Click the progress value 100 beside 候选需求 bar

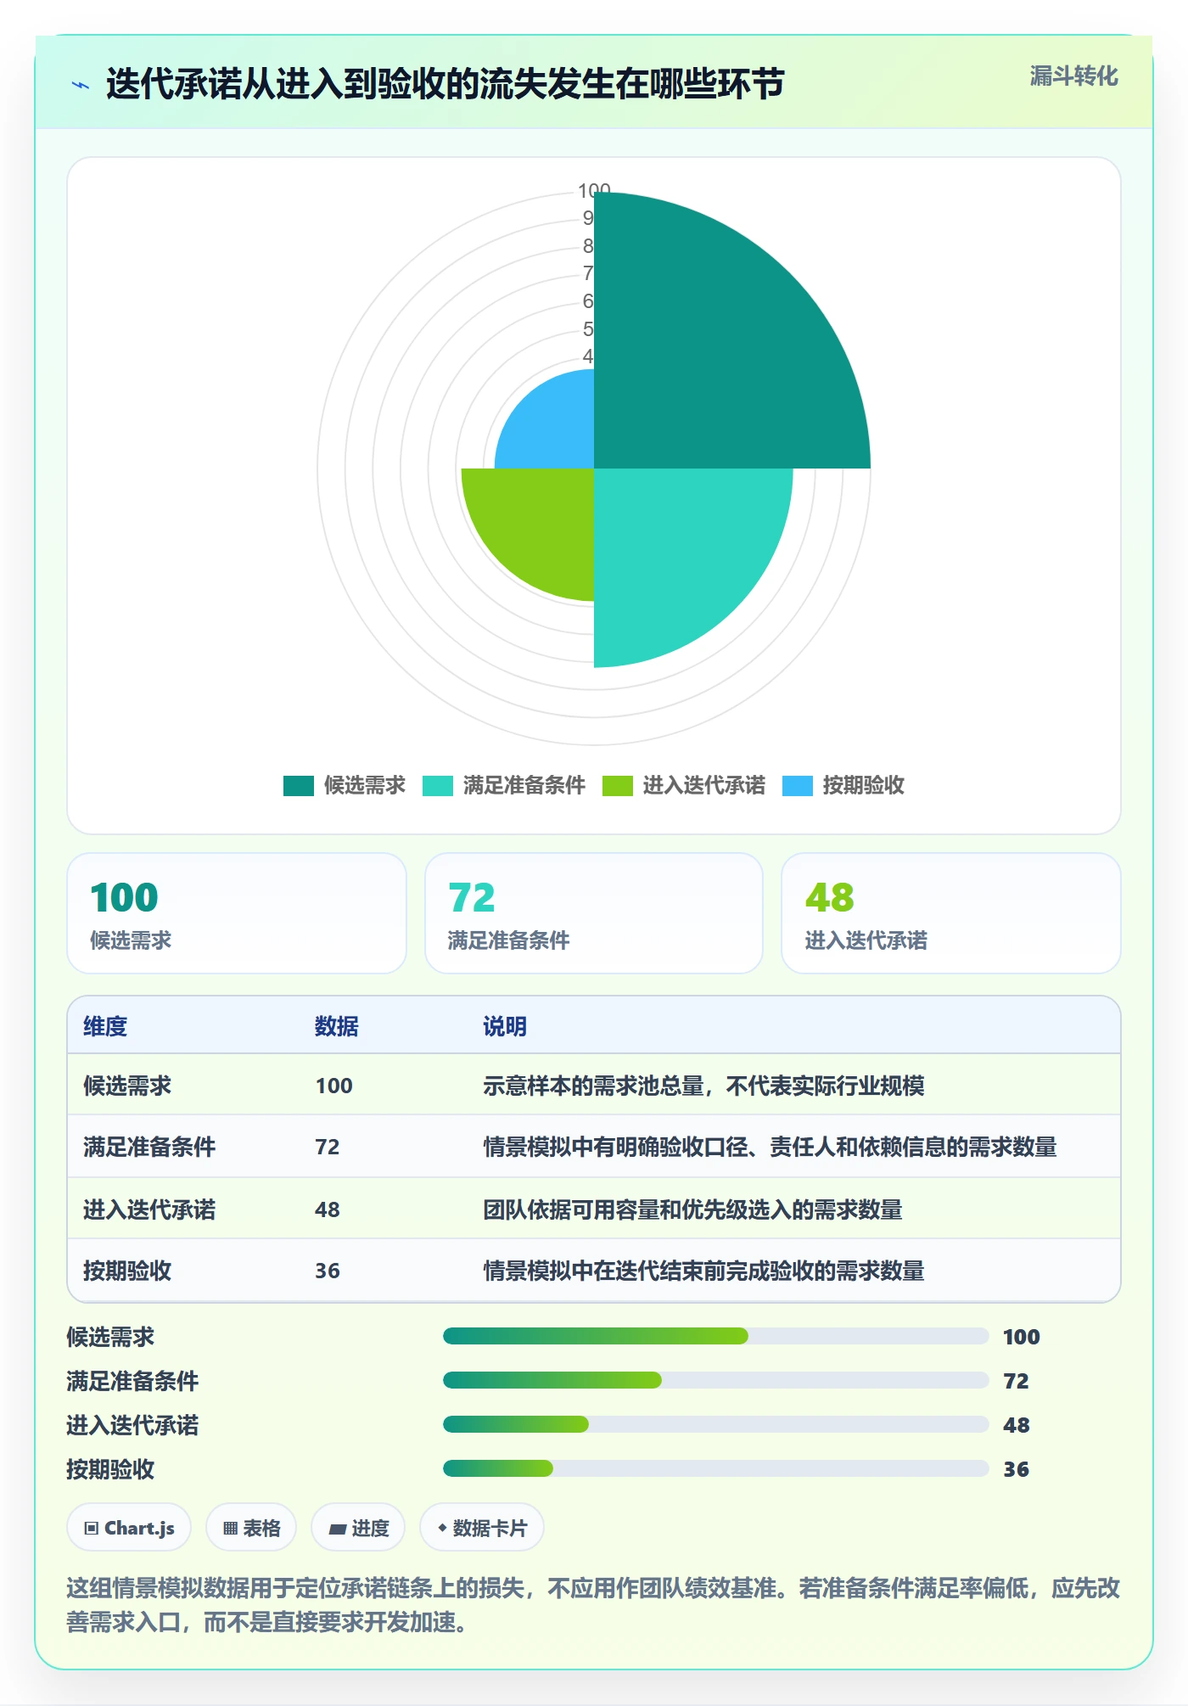[1021, 1337]
